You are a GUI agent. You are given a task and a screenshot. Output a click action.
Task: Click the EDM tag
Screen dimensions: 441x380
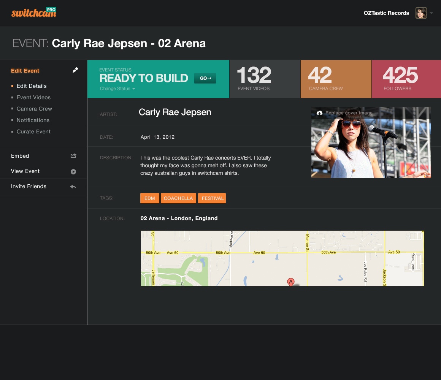tap(149, 198)
